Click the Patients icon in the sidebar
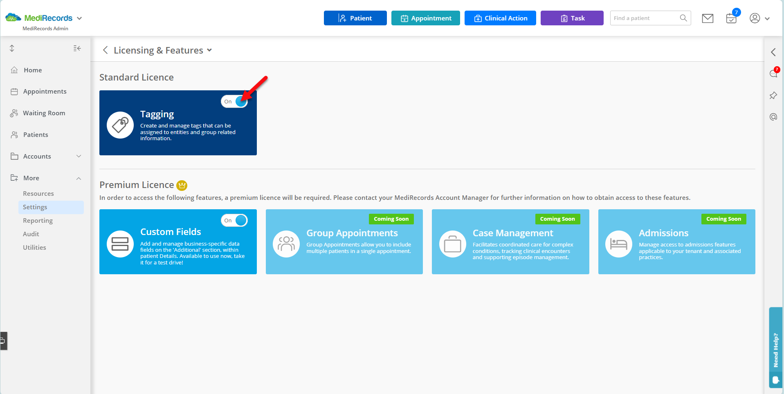784x394 pixels. (x=14, y=134)
